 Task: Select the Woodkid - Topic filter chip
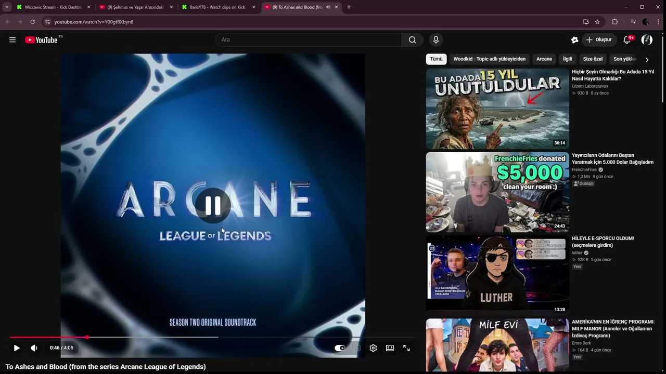[490, 59]
